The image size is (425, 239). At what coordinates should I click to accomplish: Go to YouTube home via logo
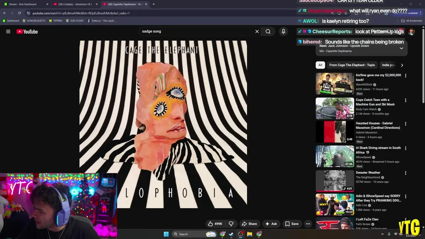click(27, 32)
